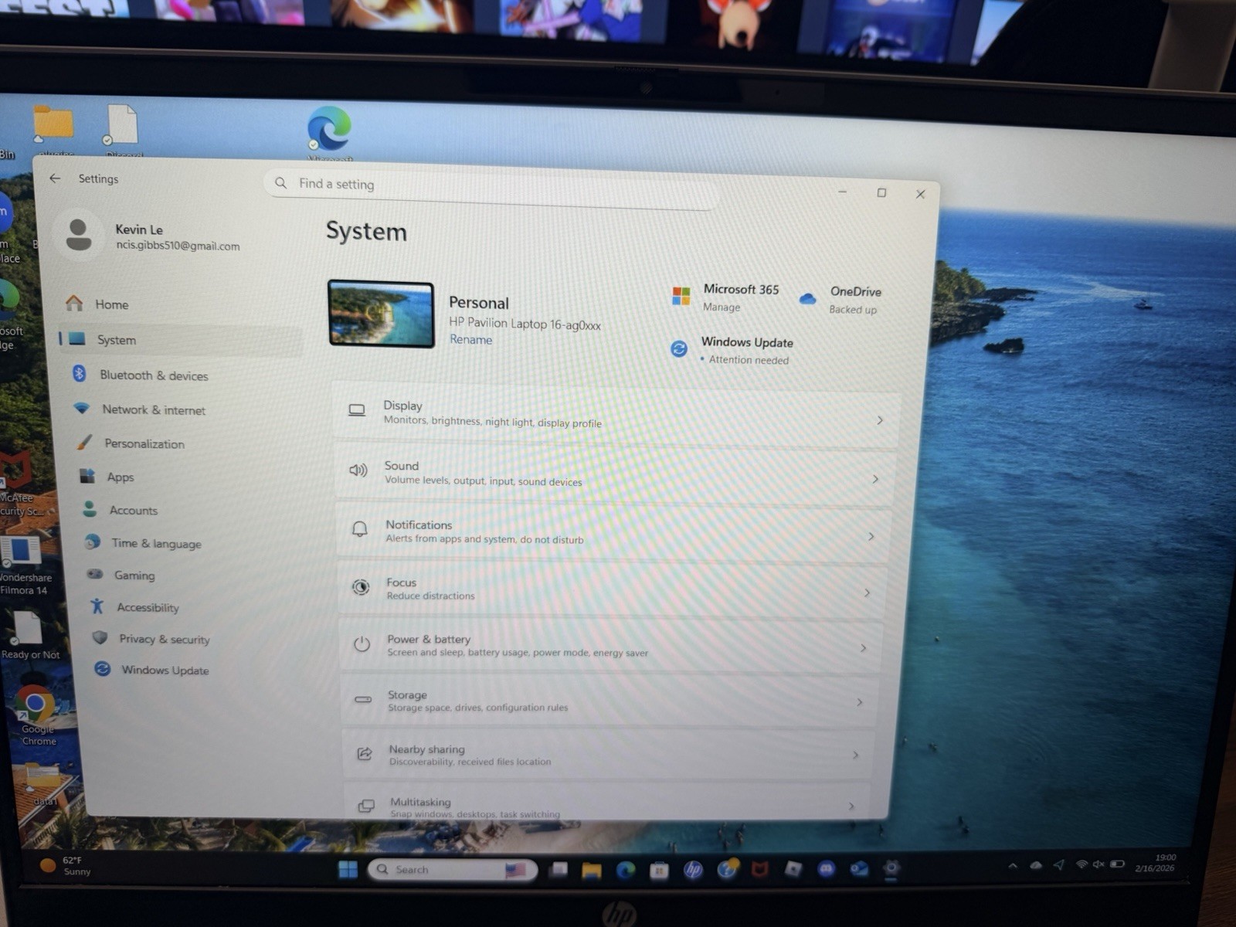
Task: Select the Microsoft Edge desktop shortcut
Action: 330,133
